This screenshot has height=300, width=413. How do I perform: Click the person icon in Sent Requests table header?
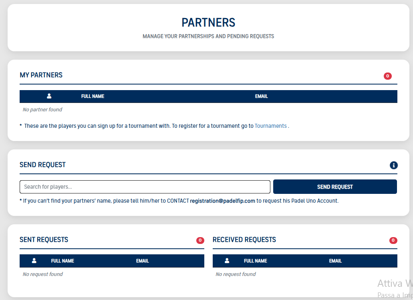[x=34, y=261]
